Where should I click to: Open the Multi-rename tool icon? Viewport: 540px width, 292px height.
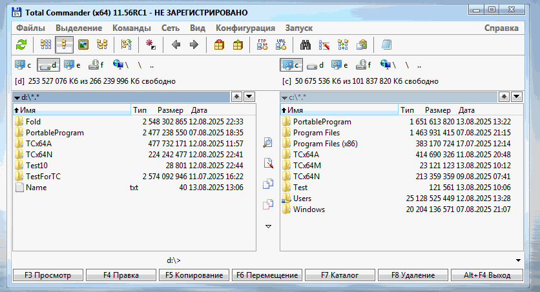pos(324,44)
